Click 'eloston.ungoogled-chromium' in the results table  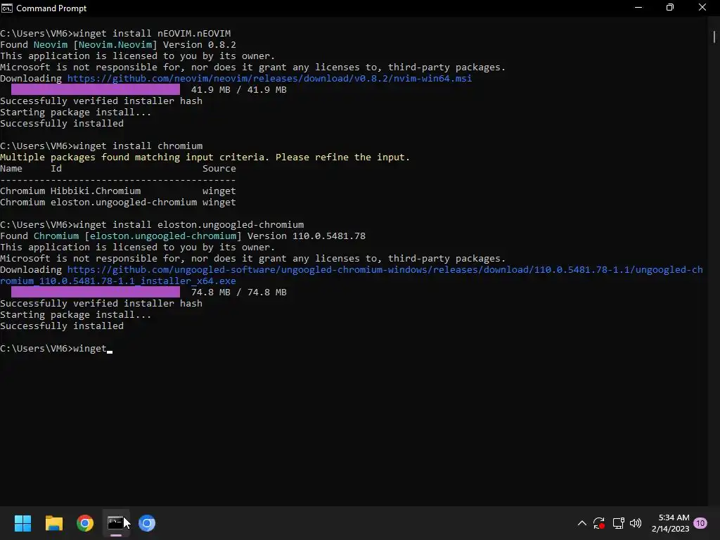124,202
